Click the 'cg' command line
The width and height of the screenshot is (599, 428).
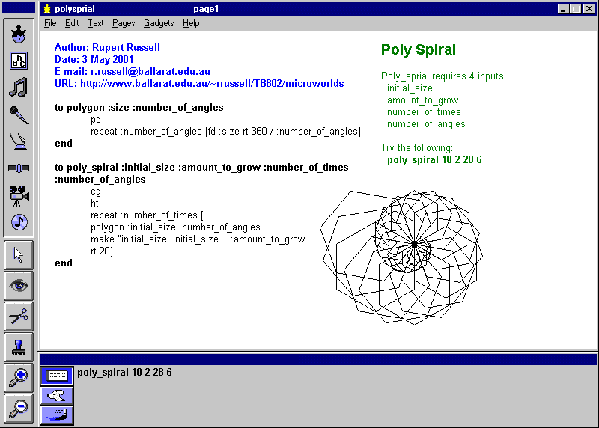(96, 192)
